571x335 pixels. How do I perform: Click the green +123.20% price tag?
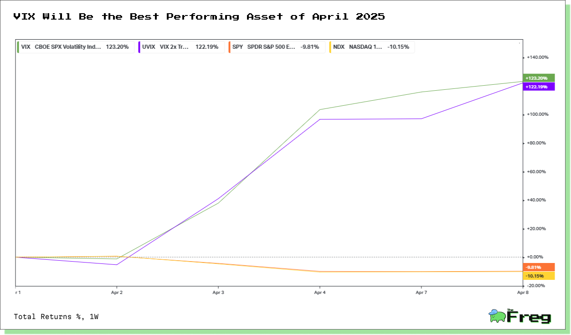(539, 78)
